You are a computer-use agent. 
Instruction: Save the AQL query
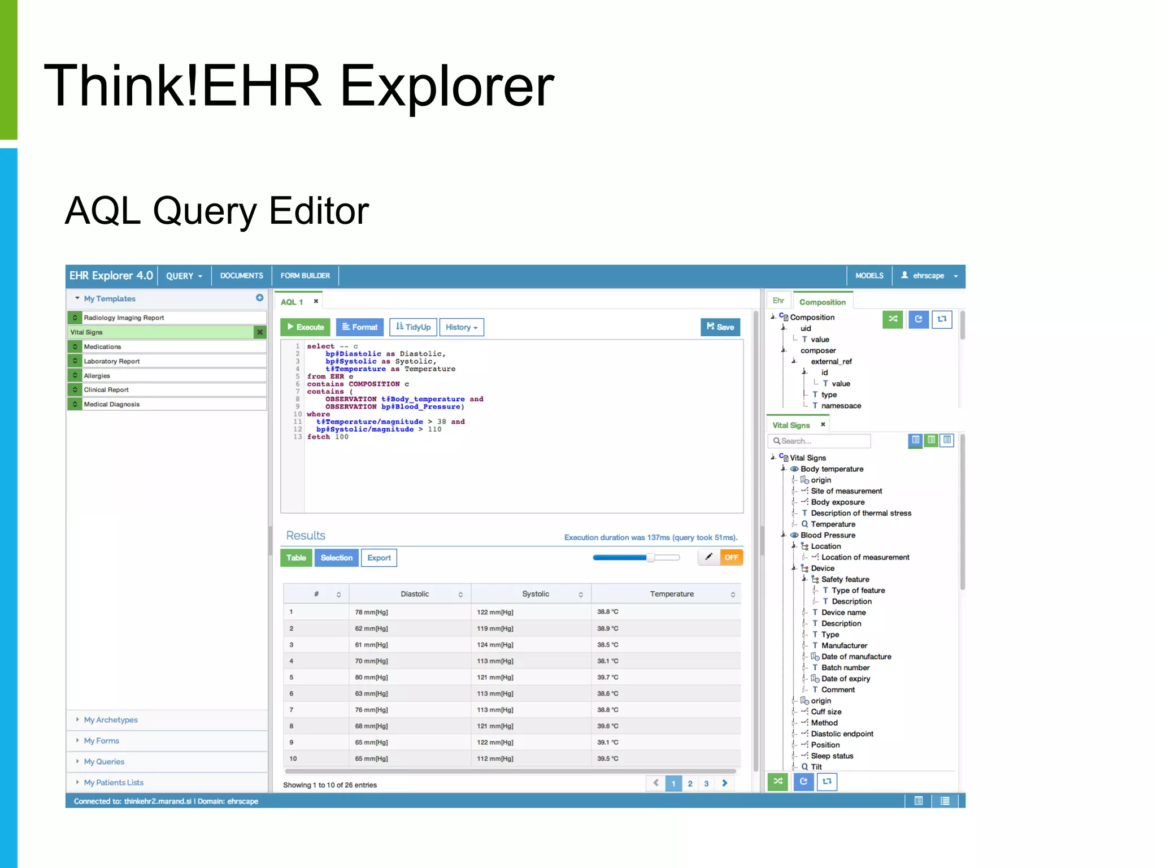[x=720, y=327]
